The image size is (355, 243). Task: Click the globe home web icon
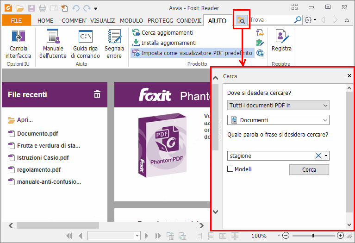(260, 53)
